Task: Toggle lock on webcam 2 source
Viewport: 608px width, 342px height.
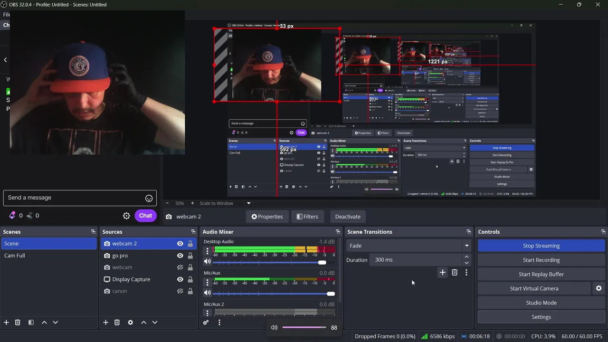Action: pyautogui.click(x=190, y=244)
